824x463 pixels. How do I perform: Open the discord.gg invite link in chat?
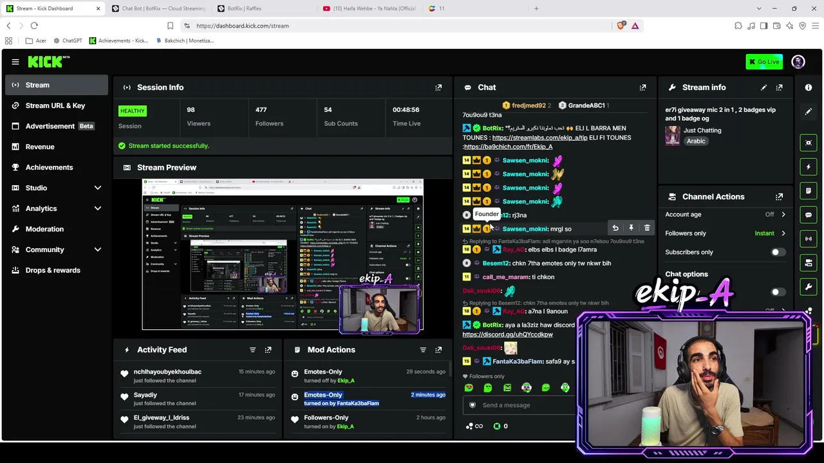(507, 334)
